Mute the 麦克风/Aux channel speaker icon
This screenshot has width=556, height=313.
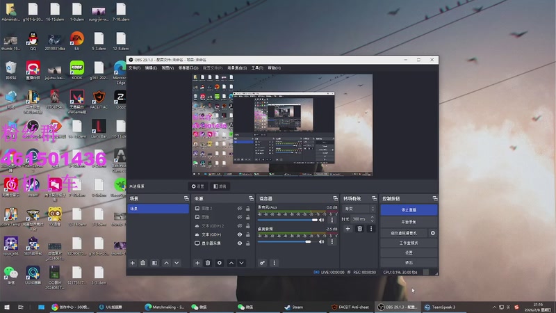[x=322, y=220]
